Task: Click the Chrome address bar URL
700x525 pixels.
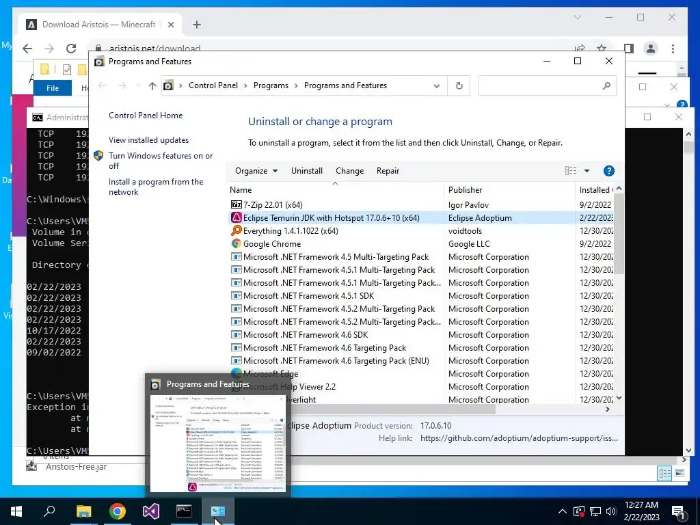Action: coord(155,48)
